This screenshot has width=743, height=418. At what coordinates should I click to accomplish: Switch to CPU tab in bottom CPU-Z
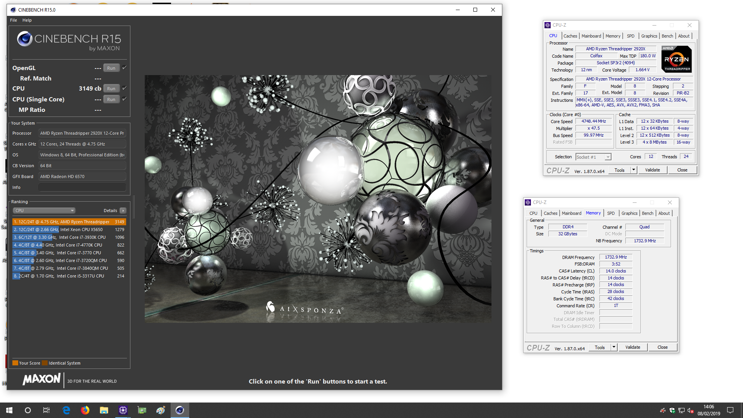click(533, 213)
